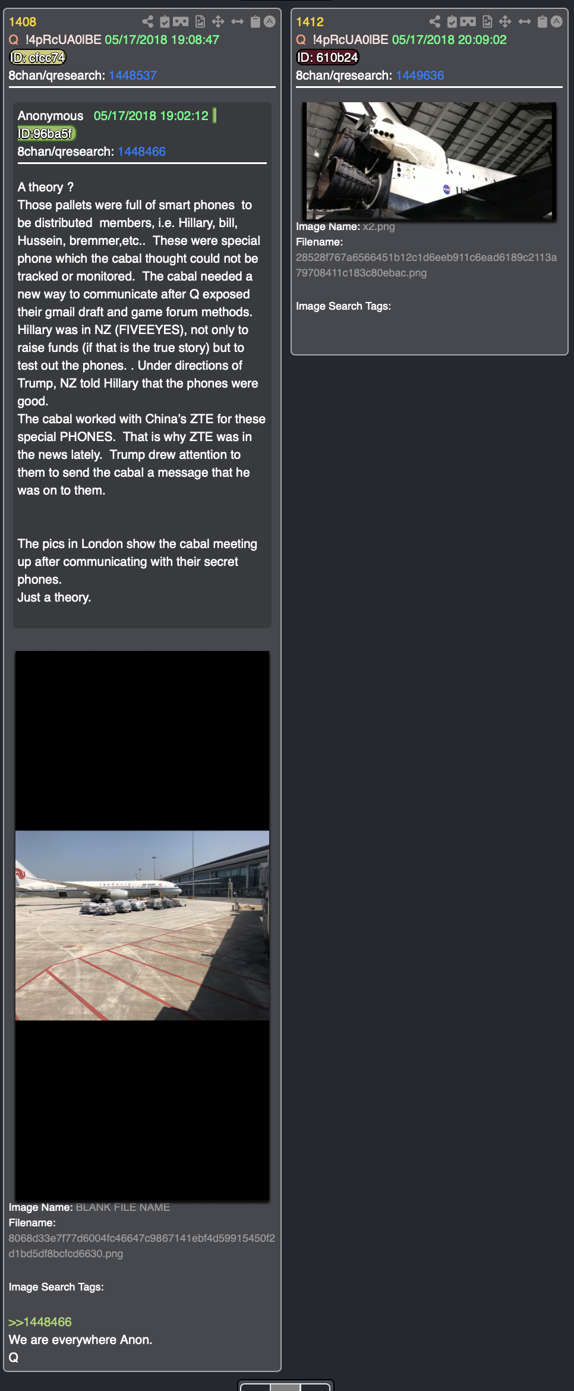Open the space shuttle image thumbnail
Screen dimensions: 574x1391
point(430,161)
